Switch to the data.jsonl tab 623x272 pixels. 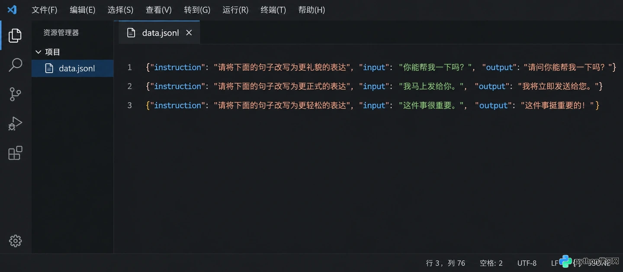point(159,32)
